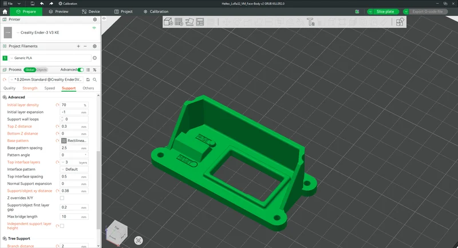Image resolution: width=458 pixels, height=248 pixels.
Task: Enable the Z overrides X/Y checkbox
Action: tap(62, 198)
